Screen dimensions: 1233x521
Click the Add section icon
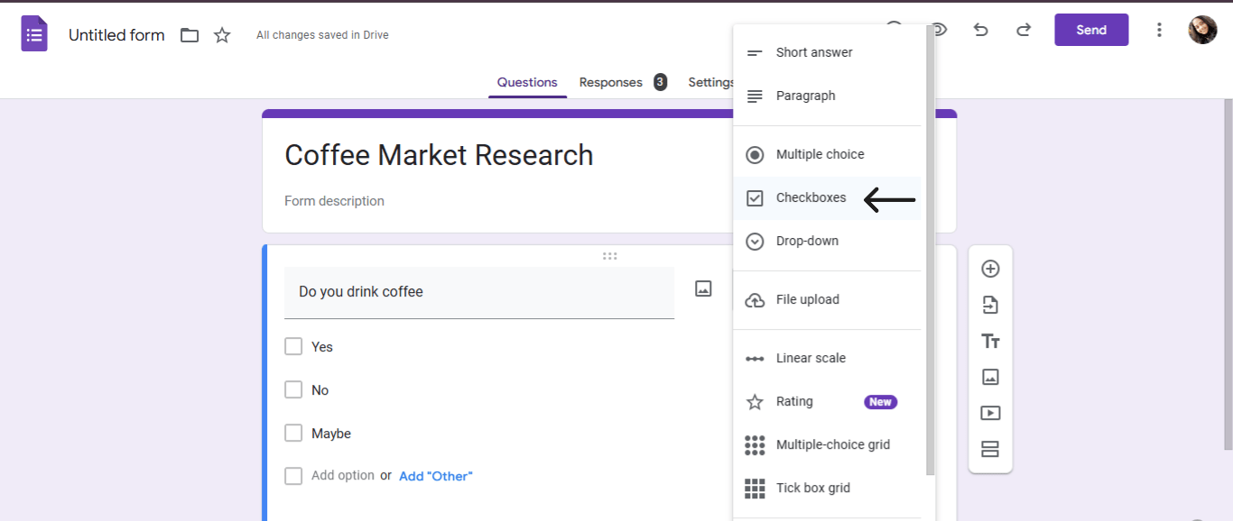(990, 449)
